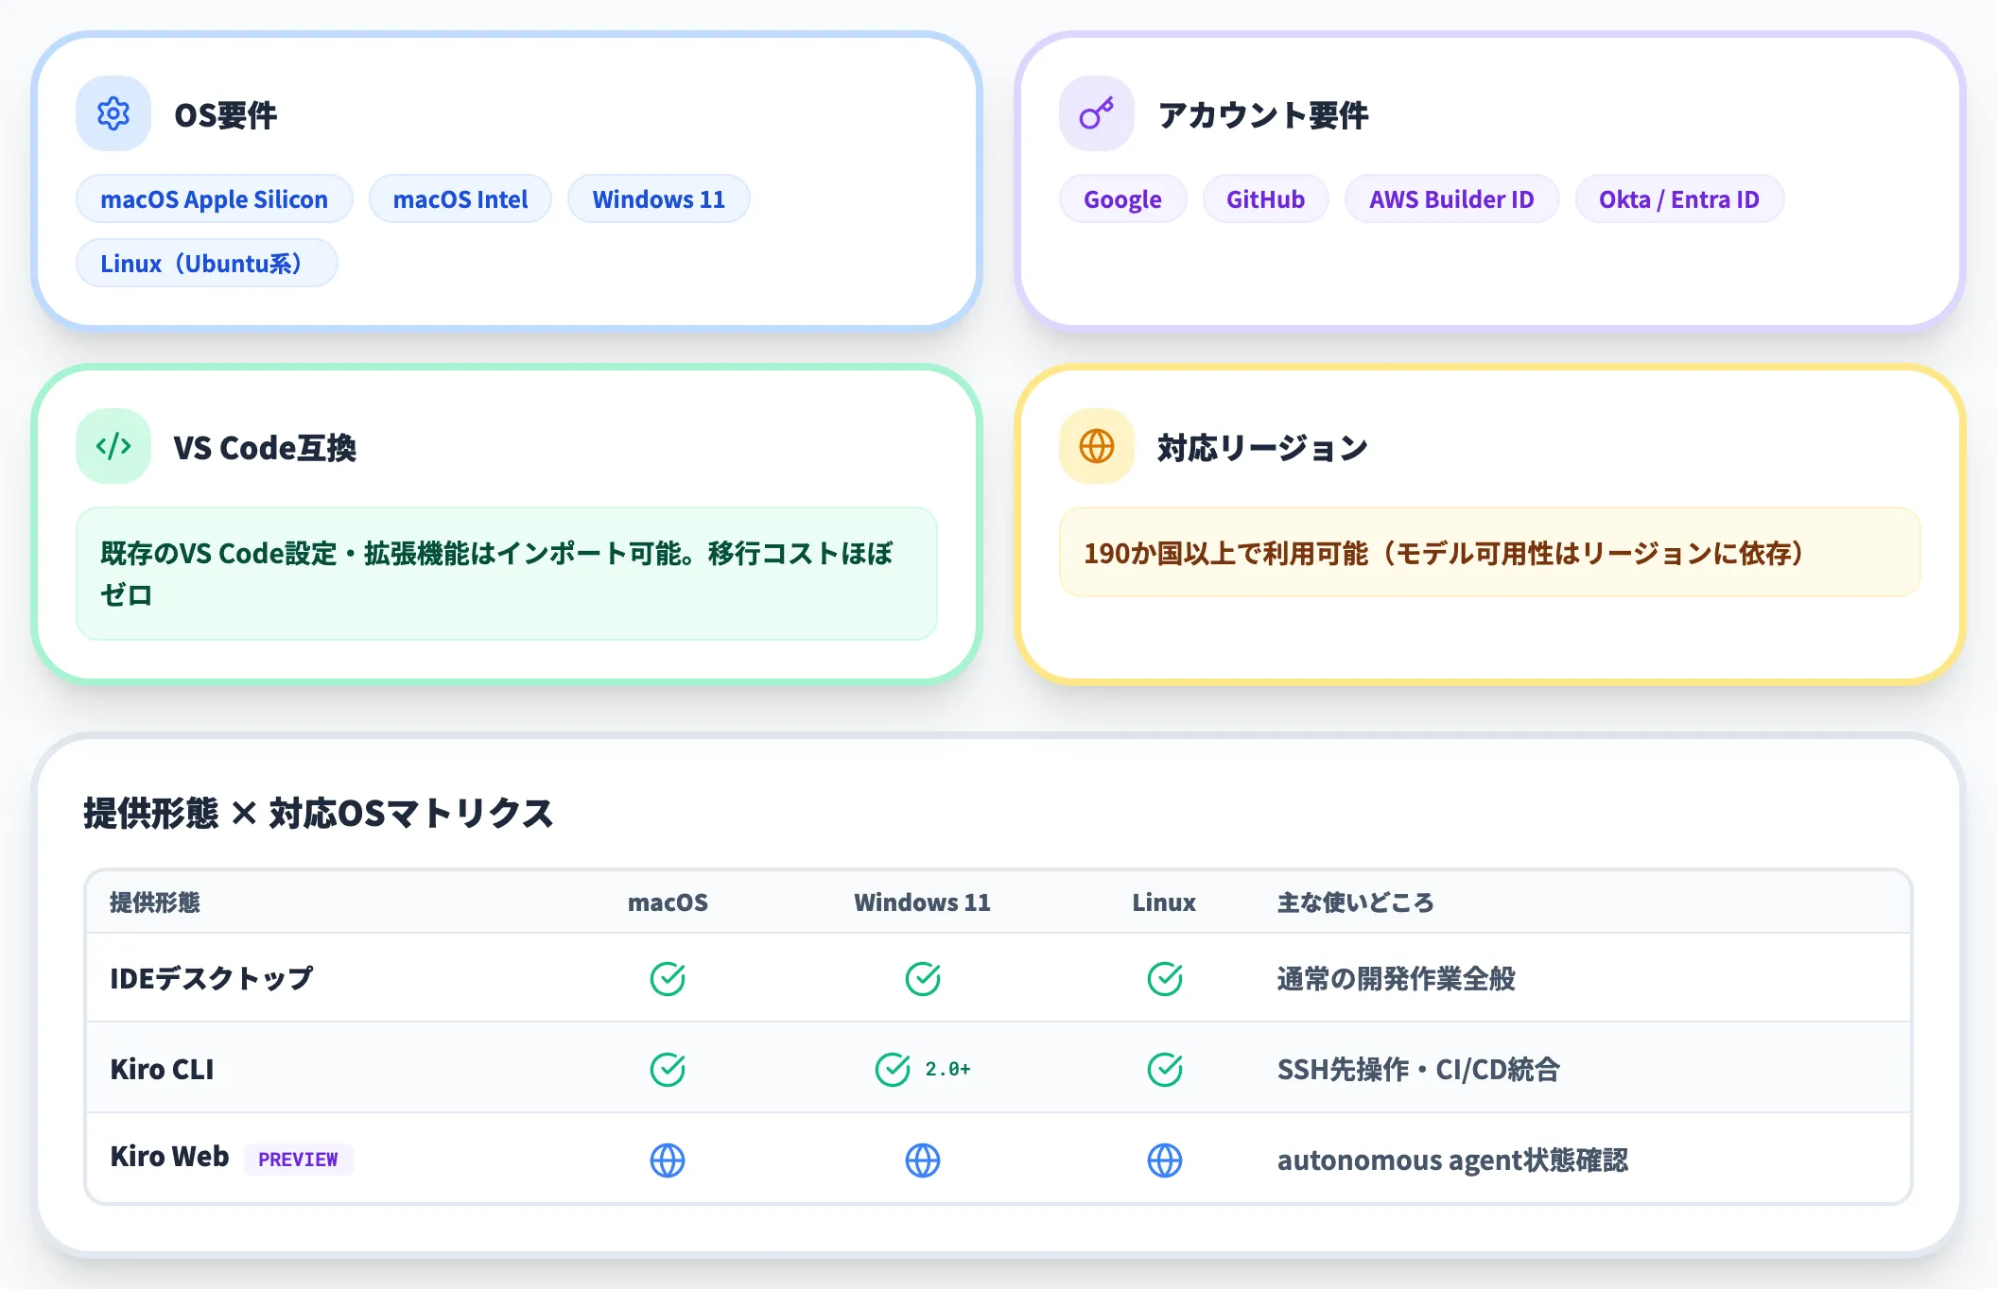1997x1289 pixels.
Task: Click the VS Code互換 card title
Action: pos(265,448)
